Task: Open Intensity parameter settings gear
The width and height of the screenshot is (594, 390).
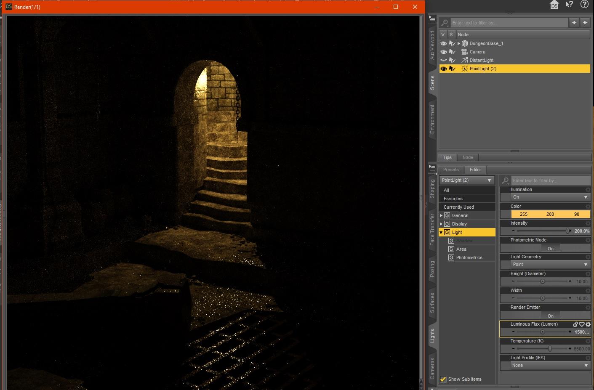Action: [x=588, y=223]
